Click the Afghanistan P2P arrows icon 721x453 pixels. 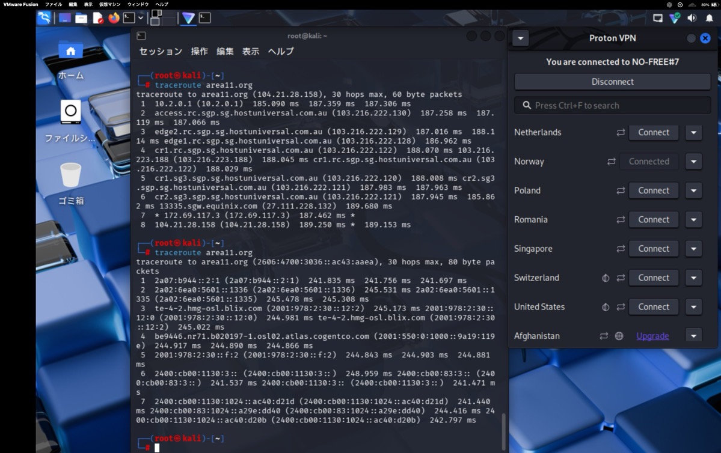coord(604,336)
